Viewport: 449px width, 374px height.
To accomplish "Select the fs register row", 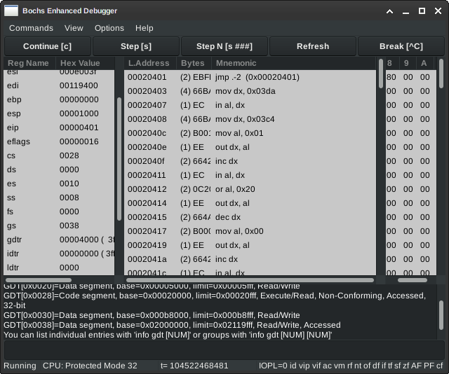I will click(x=59, y=212).
